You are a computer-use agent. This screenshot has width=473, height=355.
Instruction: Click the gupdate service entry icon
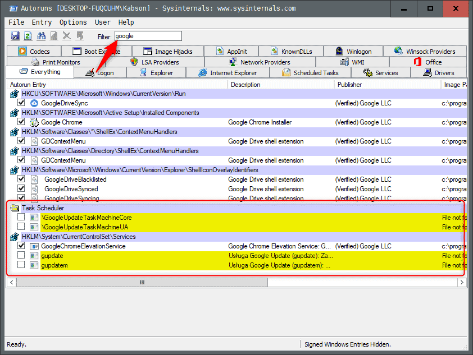[34, 256]
